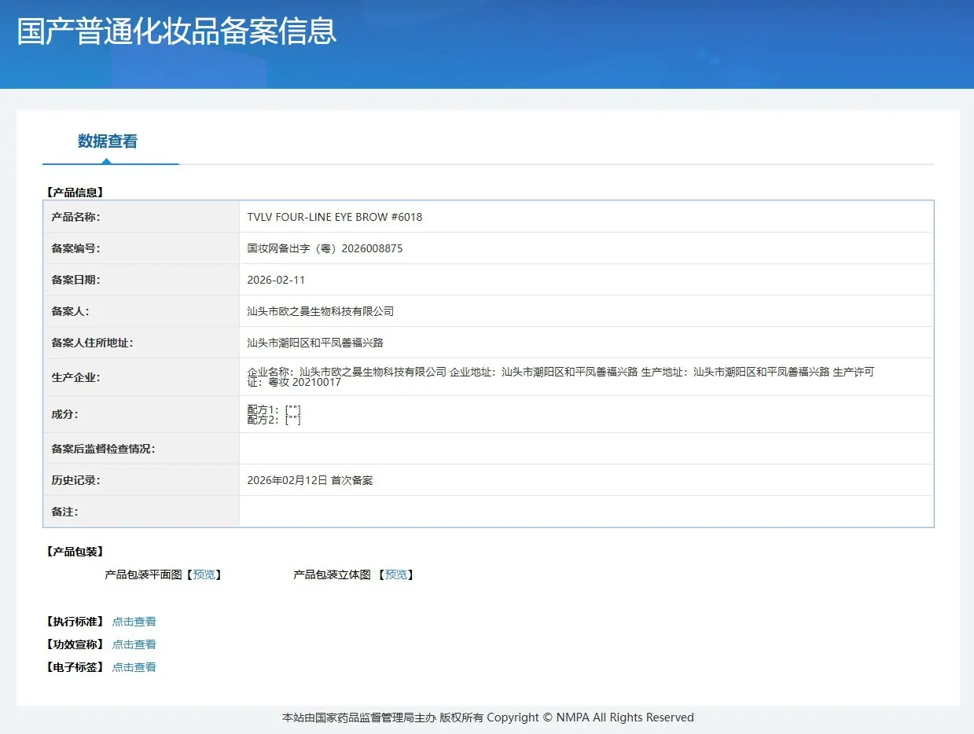Click the 【功效宣称】 label

(x=75, y=644)
